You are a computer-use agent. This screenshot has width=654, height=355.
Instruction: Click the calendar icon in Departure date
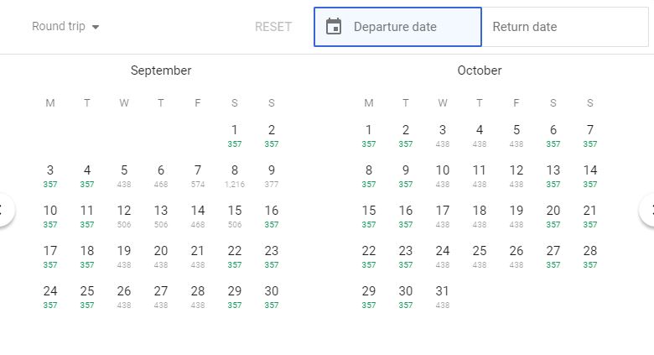[x=334, y=27]
